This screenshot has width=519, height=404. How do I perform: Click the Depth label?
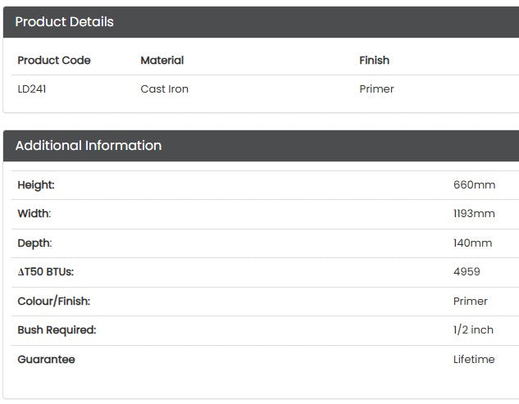[x=34, y=243]
